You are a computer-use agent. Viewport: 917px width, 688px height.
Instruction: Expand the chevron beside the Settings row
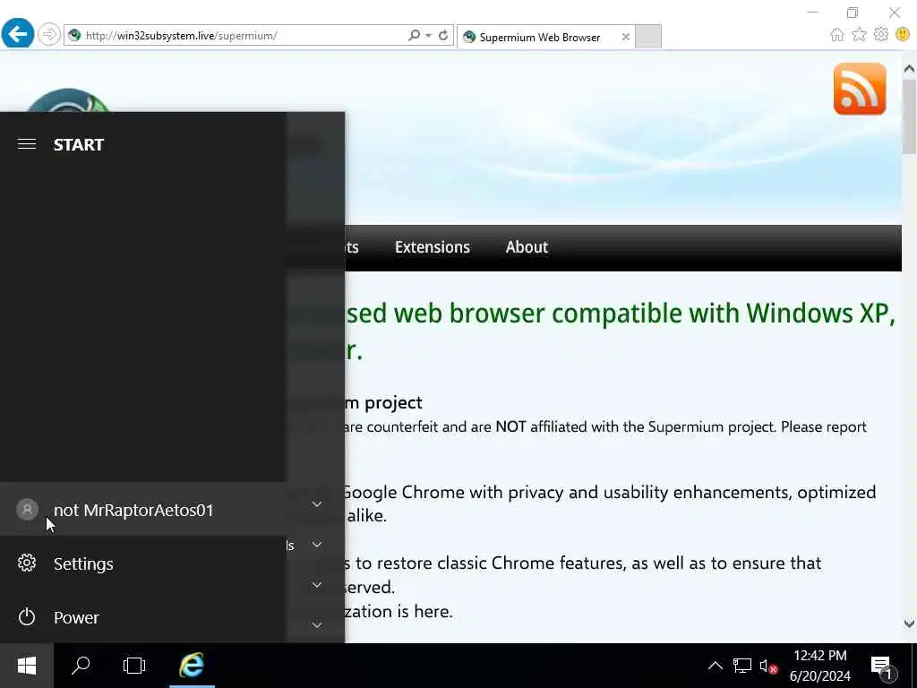point(316,545)
